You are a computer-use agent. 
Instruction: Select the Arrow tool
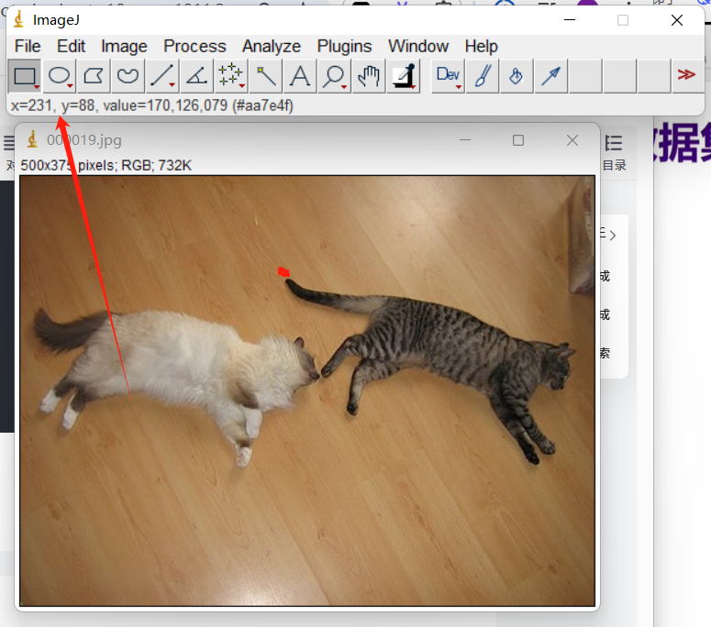pos(551,76)
